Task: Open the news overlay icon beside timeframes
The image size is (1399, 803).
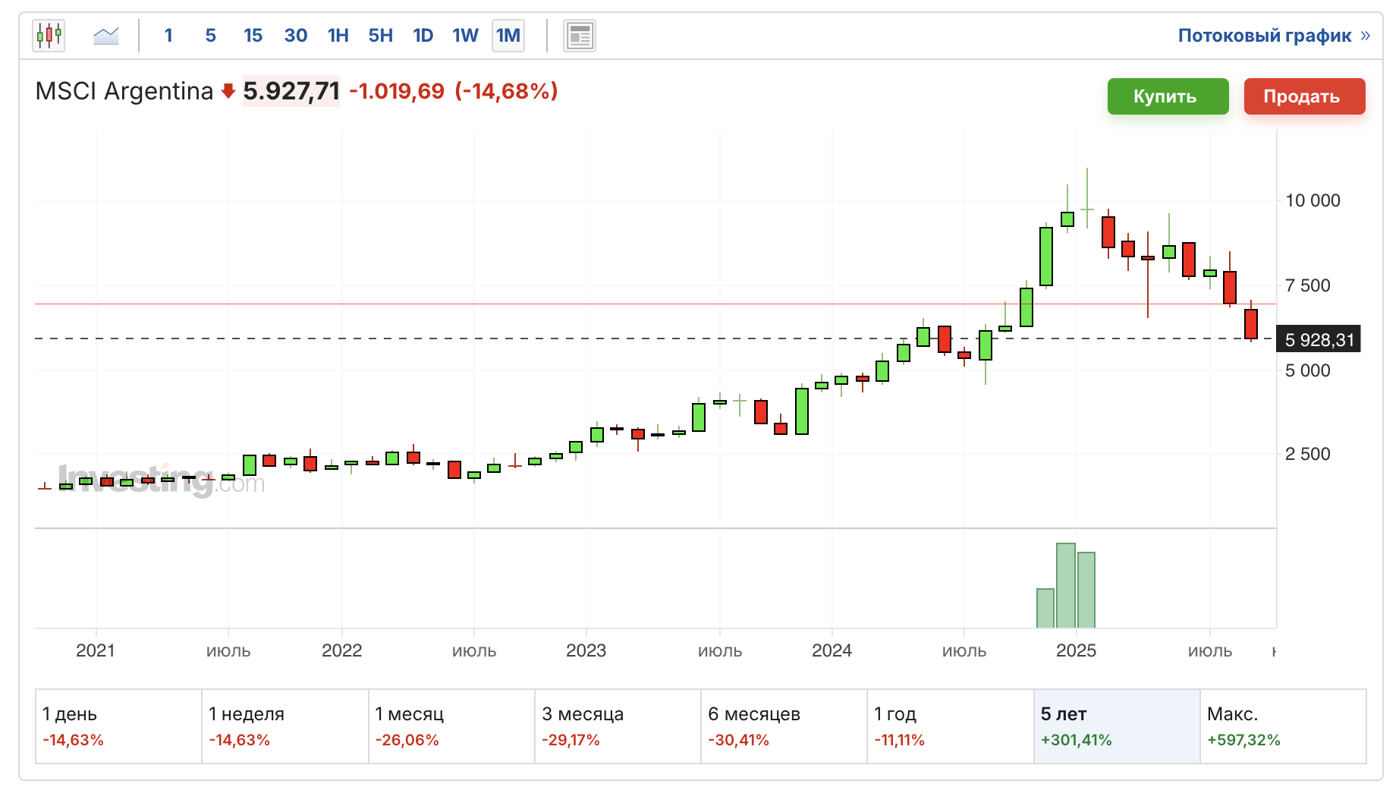Action: [x=578, y=35]
